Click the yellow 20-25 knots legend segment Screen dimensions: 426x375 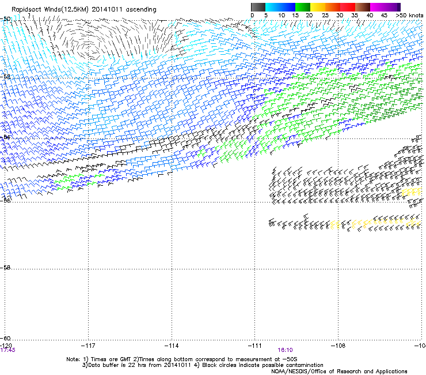click(318, 7)
